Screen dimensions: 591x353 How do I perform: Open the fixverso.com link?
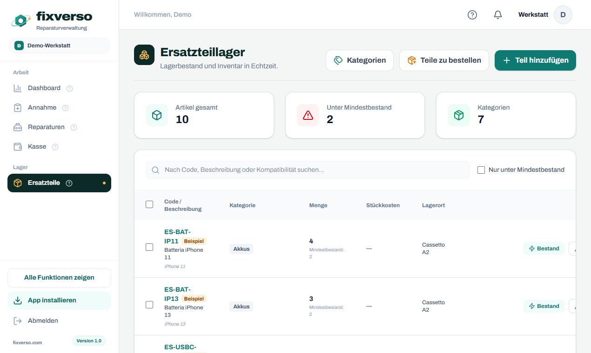(x=27, y=343)
